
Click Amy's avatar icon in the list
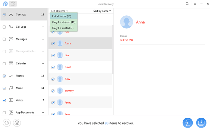[60, 79]
